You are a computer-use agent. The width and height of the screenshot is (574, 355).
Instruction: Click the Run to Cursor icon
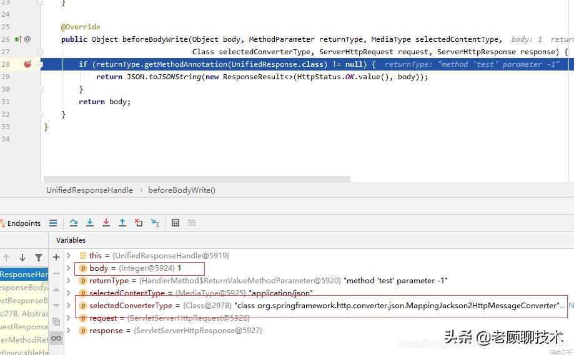[x=155, y=223]
